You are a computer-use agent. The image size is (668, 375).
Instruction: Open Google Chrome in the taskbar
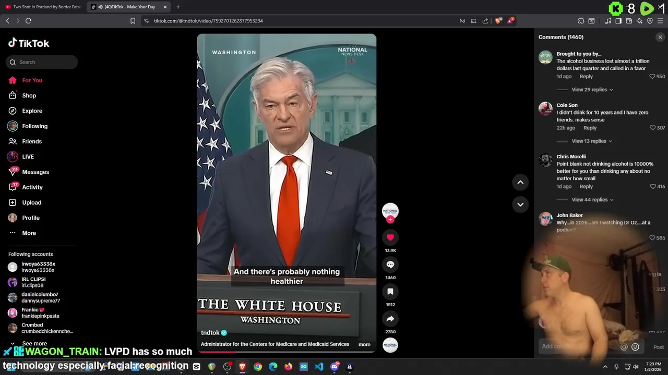click(258, 367)
